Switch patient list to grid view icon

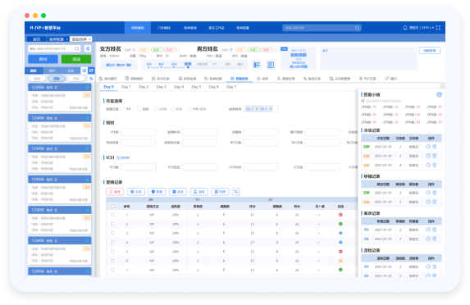[x=91, y=71]
